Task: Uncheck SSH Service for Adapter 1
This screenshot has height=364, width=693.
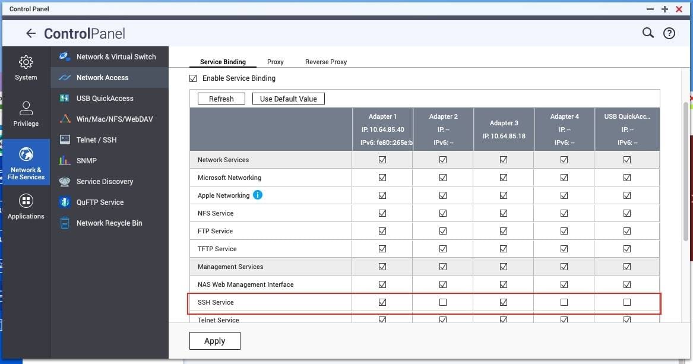Action: 382,302
